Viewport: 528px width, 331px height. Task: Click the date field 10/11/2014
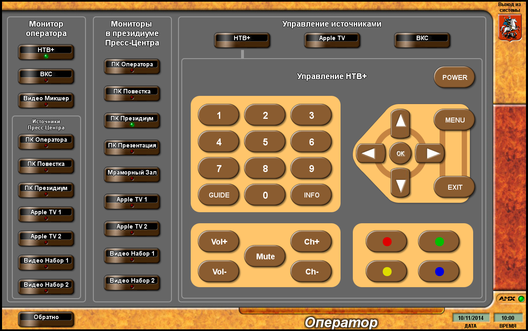pos(471,317)
